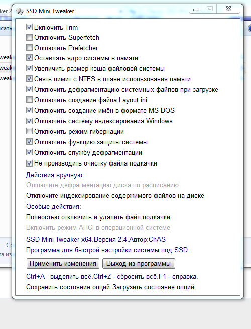The width and height of the screenshot is (251, 329).
Task: Click Программа для быстрой настройки системы text
Action: click(108, 250)
